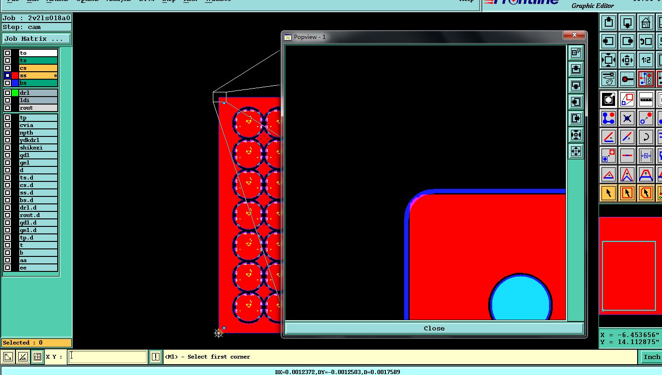Click the zoom in expand-arrows icon
The height and width of the screenshot is (375, 662).
tap(609, 60)
